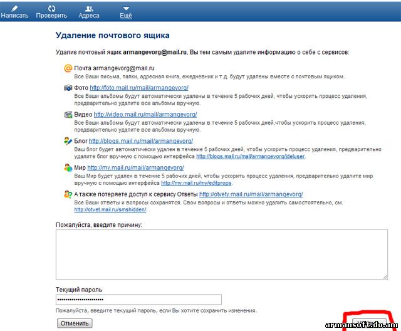Click the Блог pencil icon
Image resolution: width=401 pixels, height=331 pixels.
tap(68, 141)
